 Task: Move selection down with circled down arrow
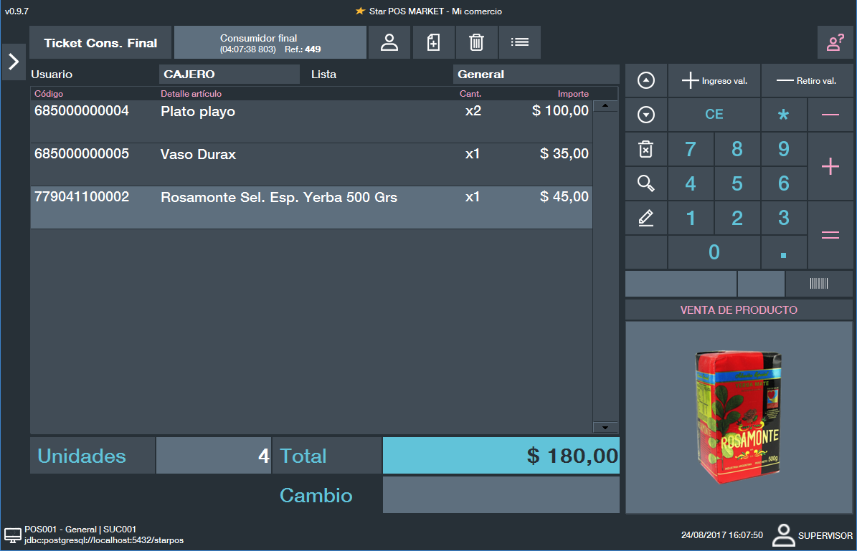point(645,115)
